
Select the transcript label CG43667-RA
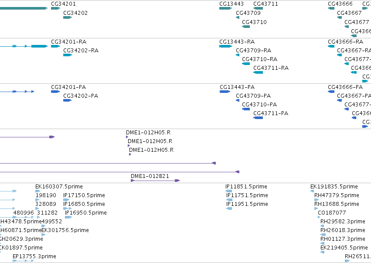pos(354,51)
